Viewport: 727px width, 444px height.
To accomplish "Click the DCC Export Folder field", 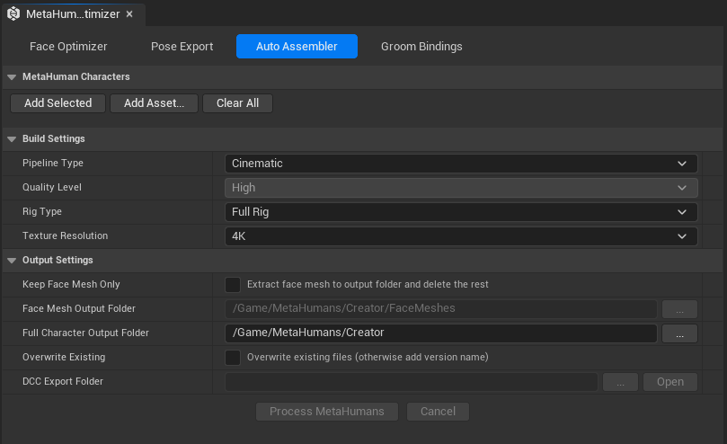I will 412,382.
